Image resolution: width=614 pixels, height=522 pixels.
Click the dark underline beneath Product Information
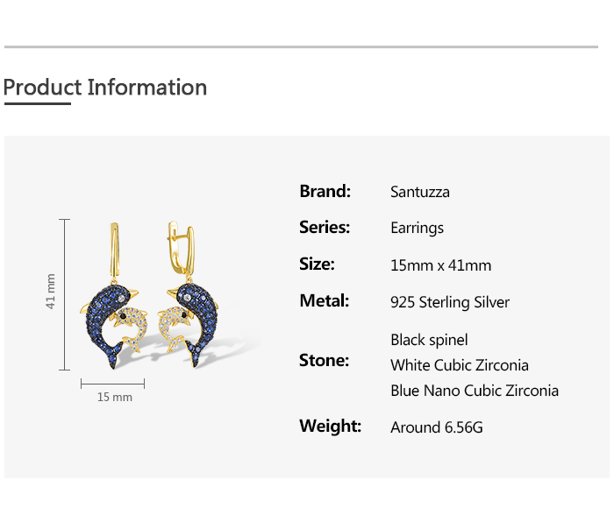pyautogui.click(x=37, y=104)
